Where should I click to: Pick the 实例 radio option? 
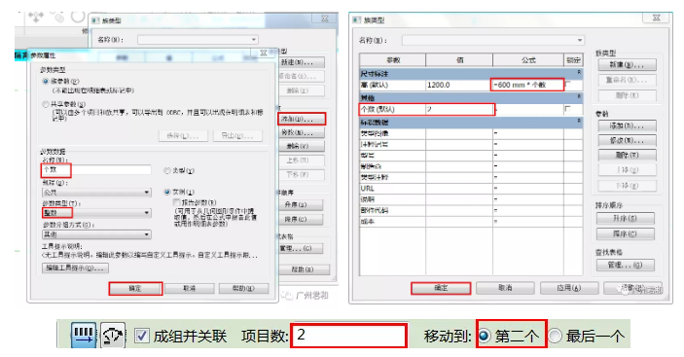[x=166, y=192]
